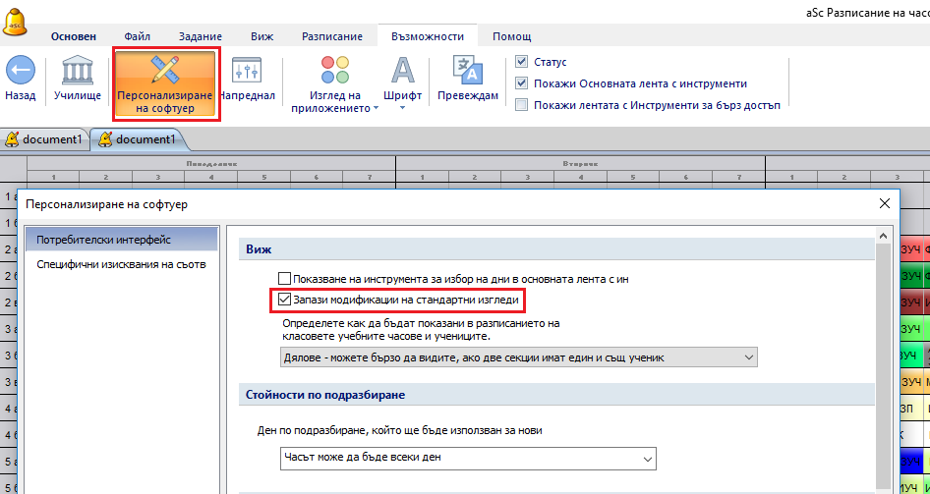Toggle the Статус checkbox
The height and width of the screenshot is (494, 930).
pos(522,62)
